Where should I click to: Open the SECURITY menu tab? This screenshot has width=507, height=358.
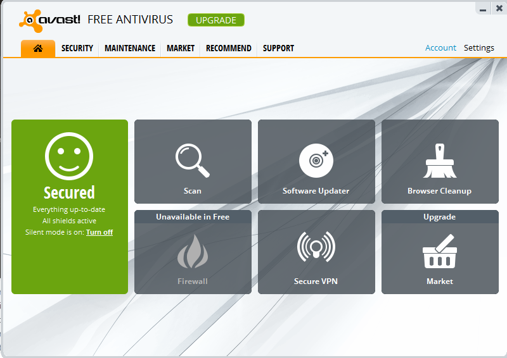(x=77, y=49)
